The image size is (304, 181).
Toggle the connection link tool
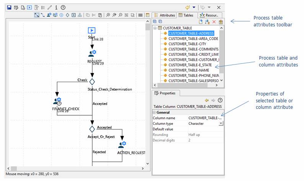tap(42, 15)
